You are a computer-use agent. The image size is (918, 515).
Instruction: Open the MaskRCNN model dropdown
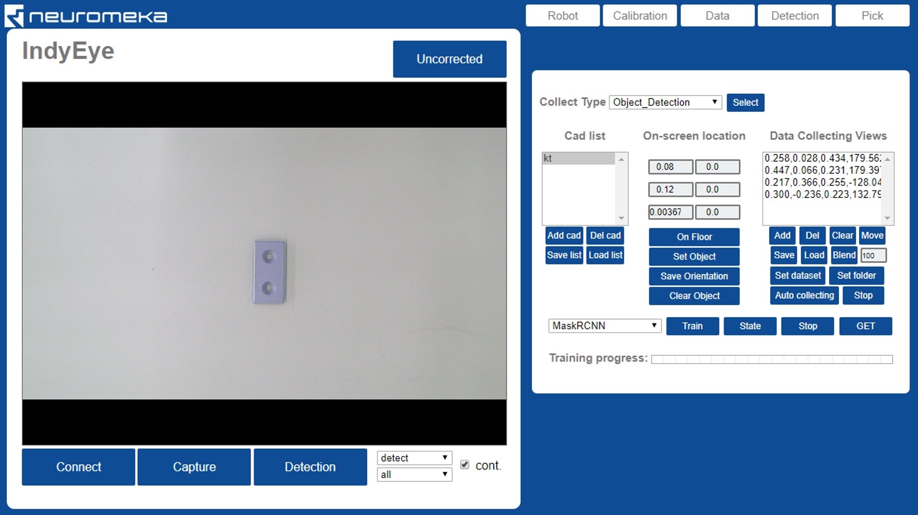[605, 326]
